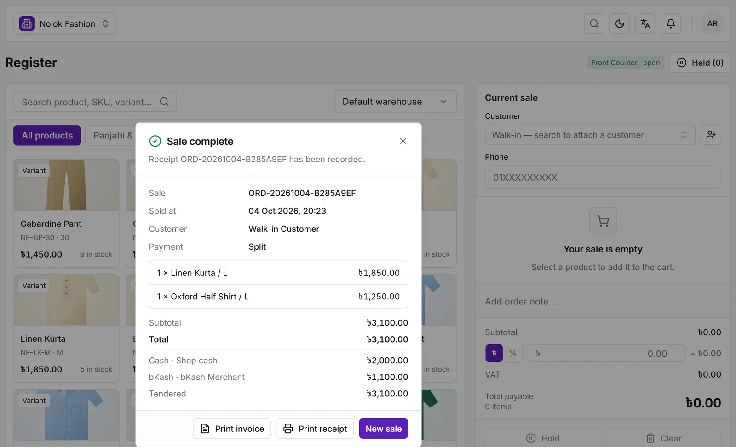Click the discount amount input field
This screenshot has width=736, height=447.
coord(607,353)
